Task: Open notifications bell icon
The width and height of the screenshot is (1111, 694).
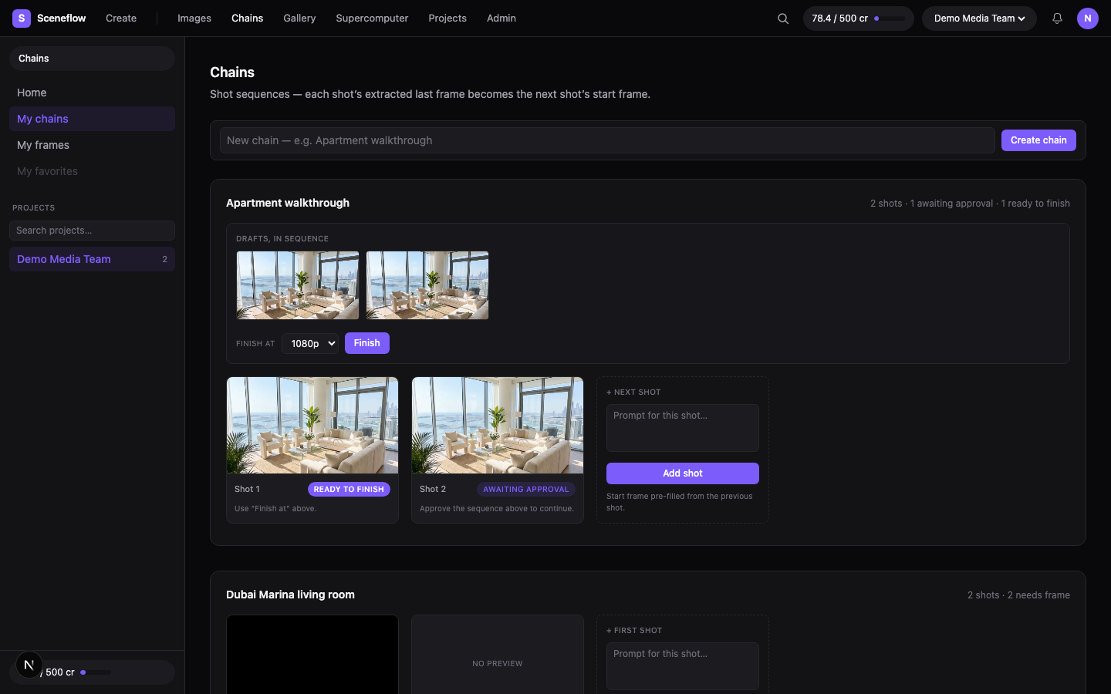Action: click(x=1057, y=19)
